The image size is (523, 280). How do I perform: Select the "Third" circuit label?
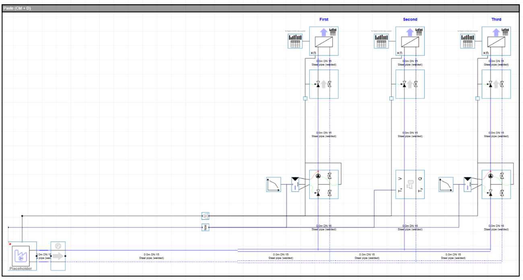pos(496,19)
